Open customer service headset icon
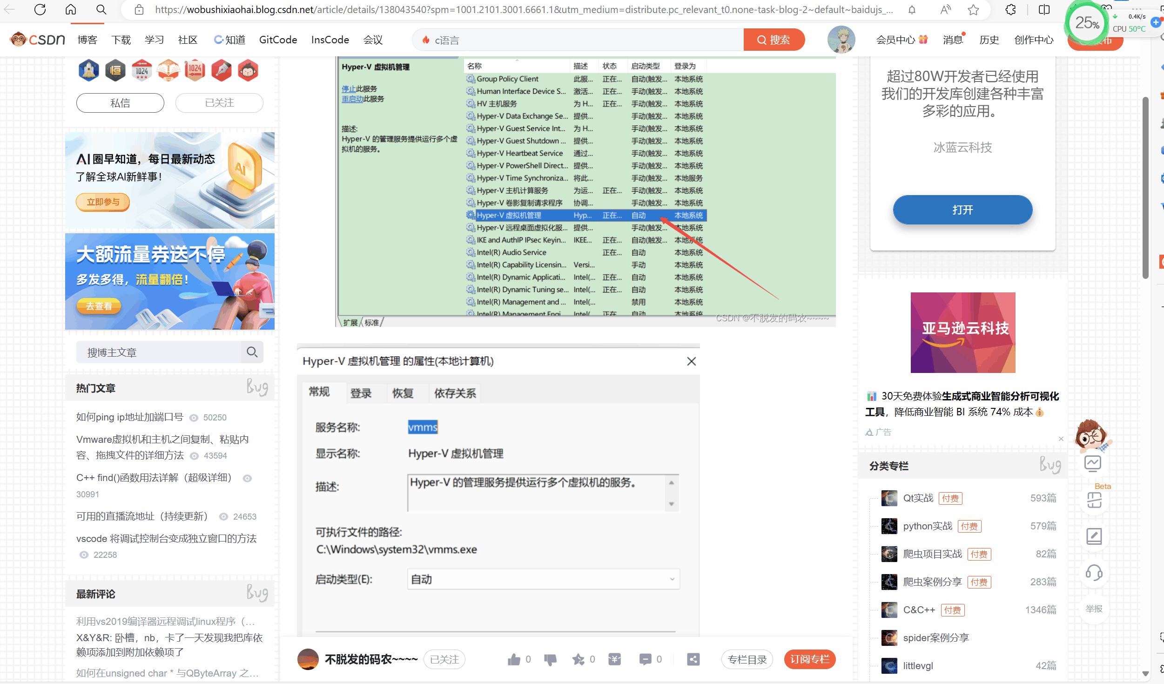 click(1094, 573)
